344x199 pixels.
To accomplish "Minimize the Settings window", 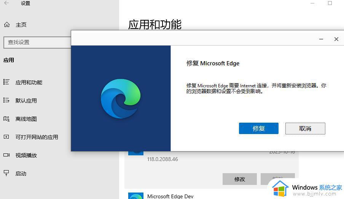I will [312, 3].
